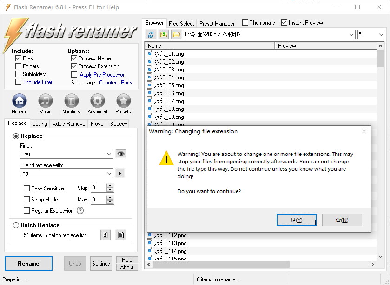The height and width of the screenshot is (285, 390).
Task: Click the file icon of 水印_05.png
Action: 150,85
